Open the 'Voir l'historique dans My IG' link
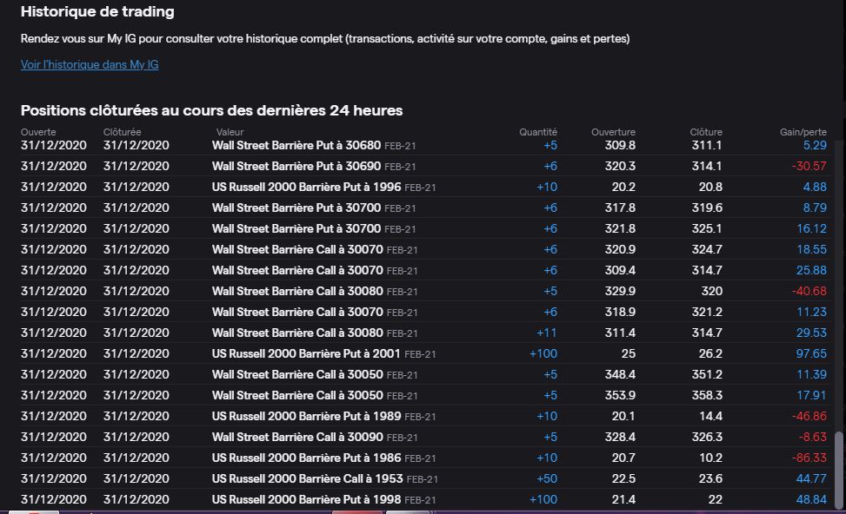 [x=90, y=64]
